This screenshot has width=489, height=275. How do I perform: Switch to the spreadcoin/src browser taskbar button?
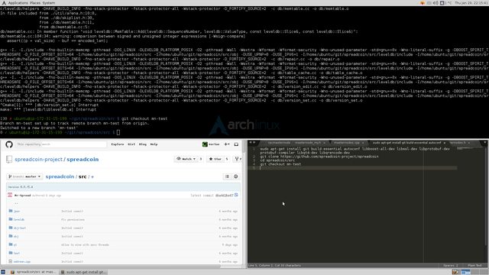click(x=33, y=272)
